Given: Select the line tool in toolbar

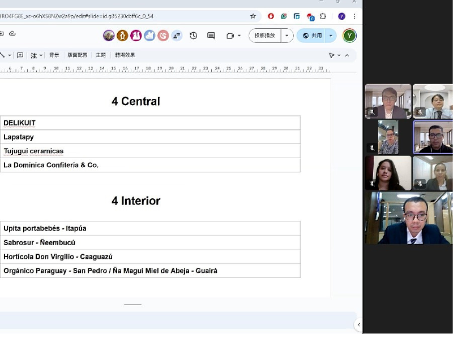Looking at the screenshot, I should point(2,55).
